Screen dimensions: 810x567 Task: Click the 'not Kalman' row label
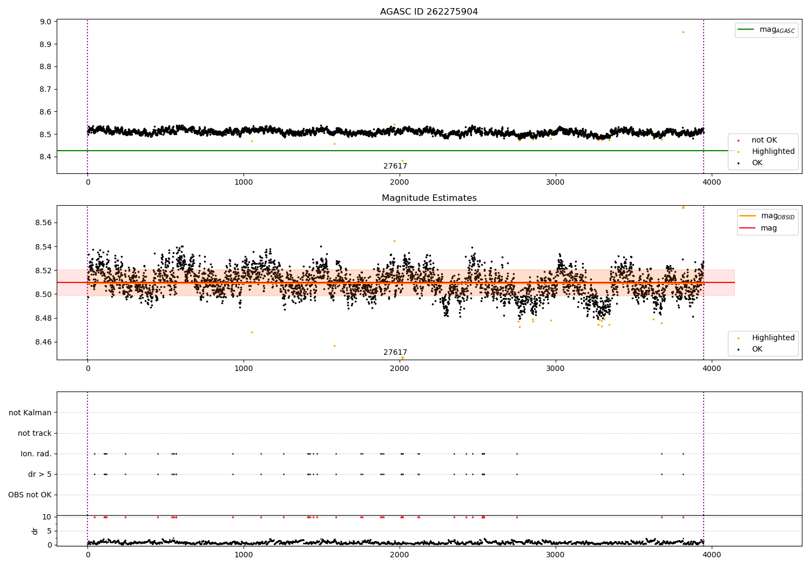30,413
